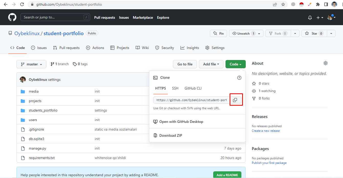Viewport: 343px width, 178px height.
Task: Copy the HTTPS clone URL
Action: pos(235,100)
